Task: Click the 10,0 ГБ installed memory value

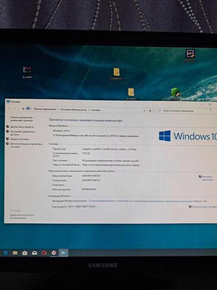Action: 86,153
